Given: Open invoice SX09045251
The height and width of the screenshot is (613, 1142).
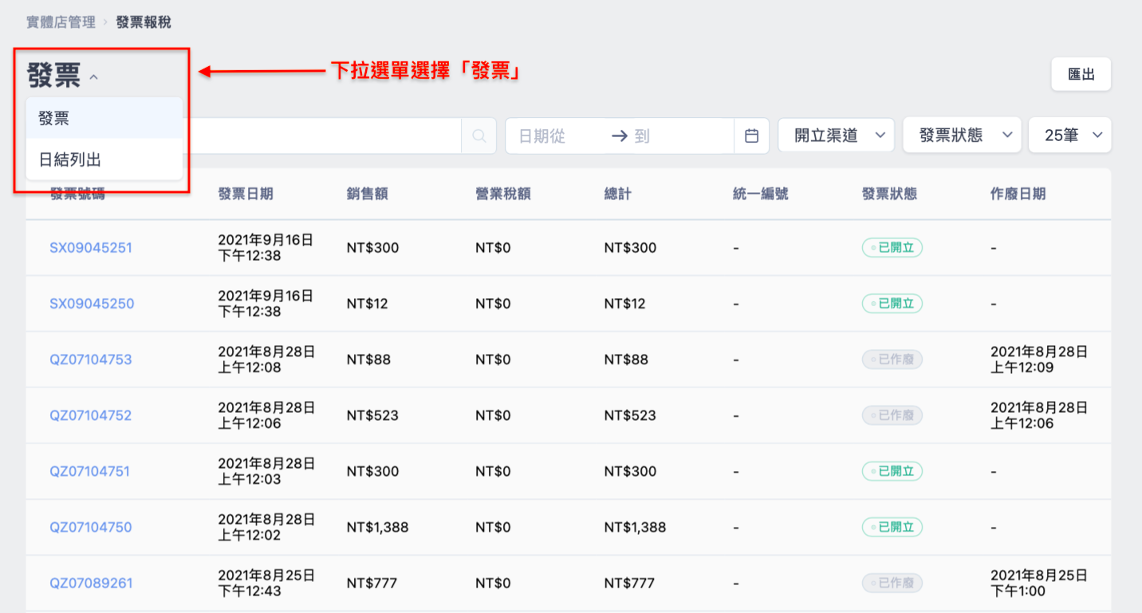Looking at the screenshot, I should tap(91, 248).
